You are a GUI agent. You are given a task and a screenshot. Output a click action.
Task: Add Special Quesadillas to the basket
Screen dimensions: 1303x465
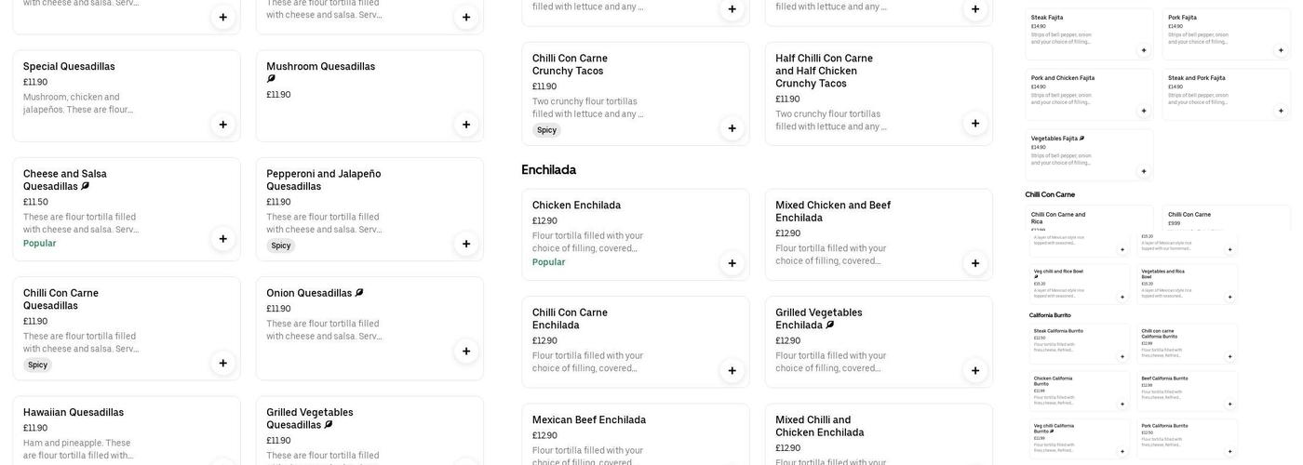tap(222, 125)
